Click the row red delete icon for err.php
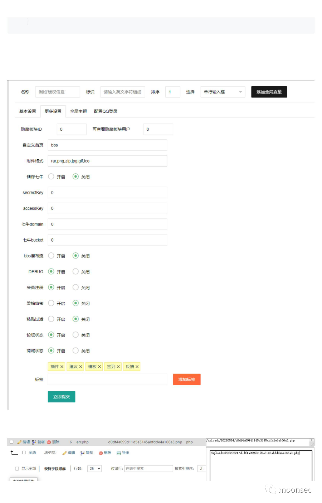 [x=49, y=442]
